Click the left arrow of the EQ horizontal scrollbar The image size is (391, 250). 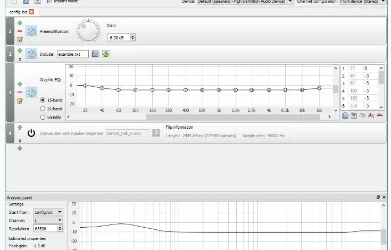68,116
